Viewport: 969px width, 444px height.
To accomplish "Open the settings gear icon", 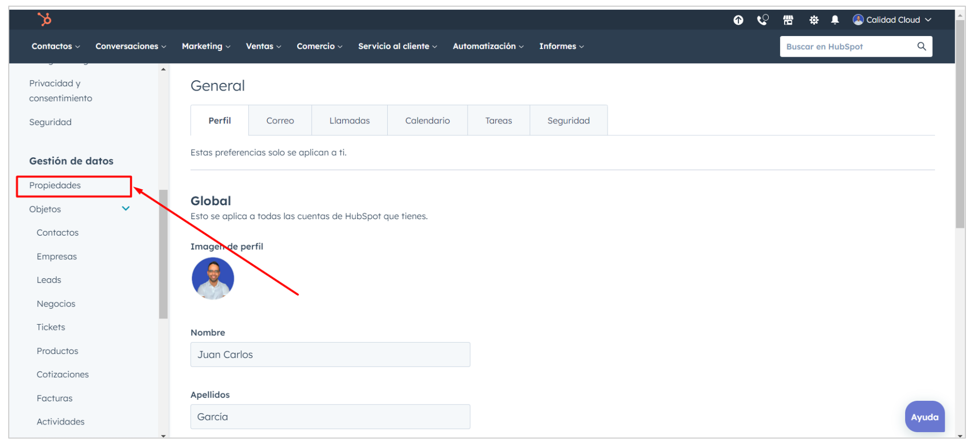I will [x=814, y=20].
